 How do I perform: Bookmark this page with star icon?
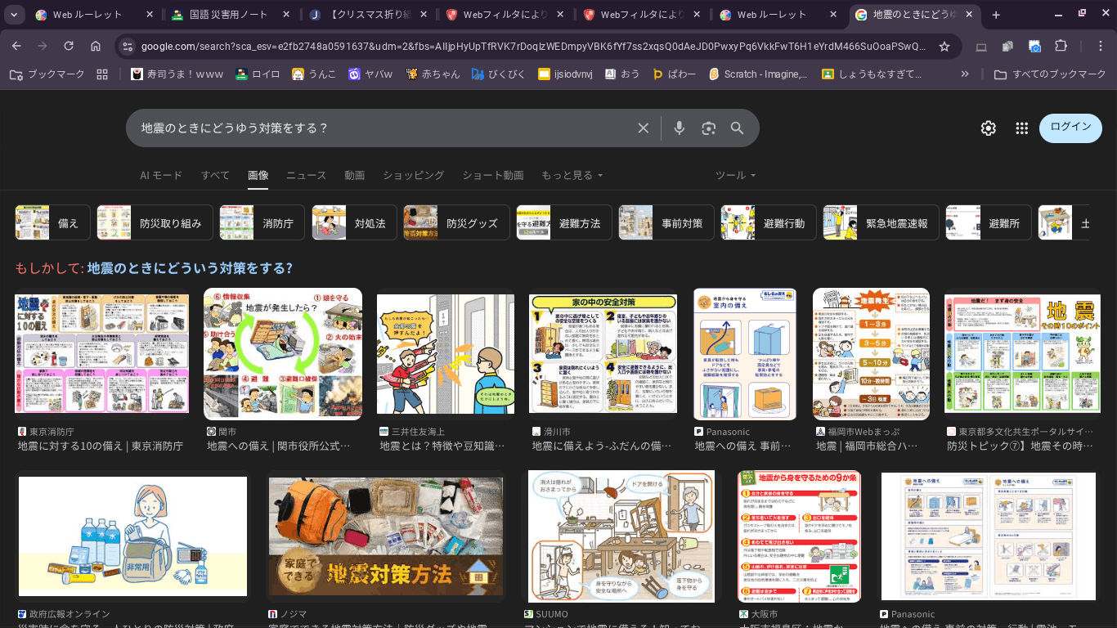944,47
